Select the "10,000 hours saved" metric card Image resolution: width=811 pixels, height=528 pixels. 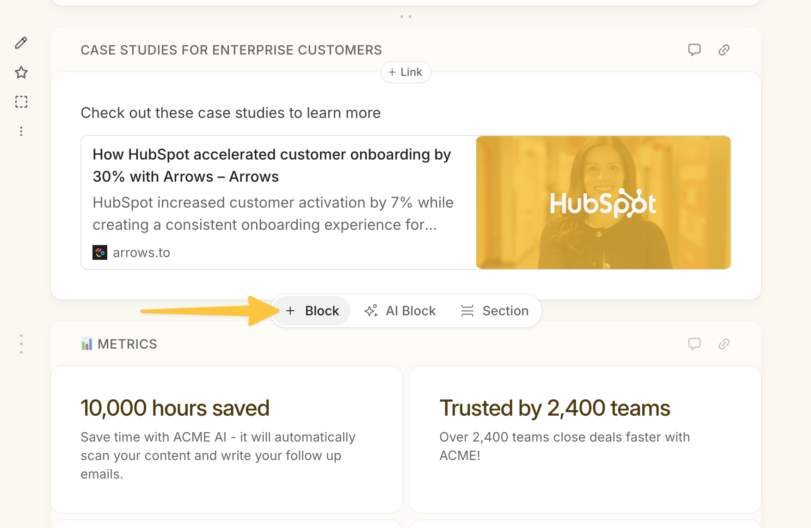[x=227, y=439]
